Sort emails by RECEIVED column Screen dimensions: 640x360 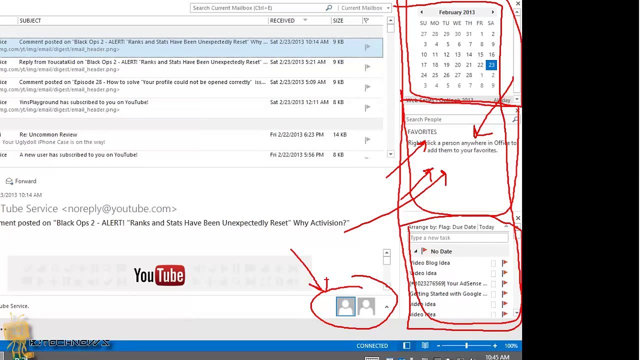tap(282, 20)
